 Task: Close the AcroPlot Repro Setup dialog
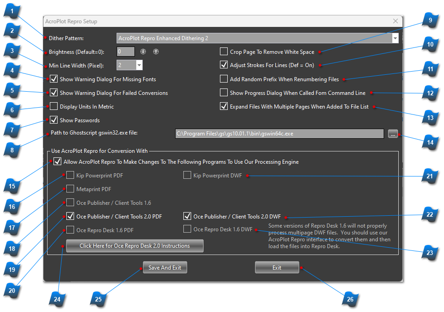pyautogui.click(x=396, y=21)
